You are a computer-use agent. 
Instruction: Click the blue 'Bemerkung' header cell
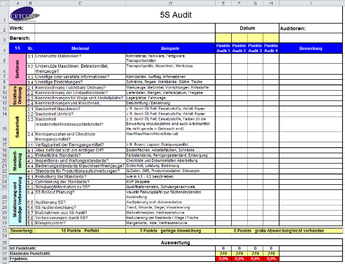click(311, 48)
